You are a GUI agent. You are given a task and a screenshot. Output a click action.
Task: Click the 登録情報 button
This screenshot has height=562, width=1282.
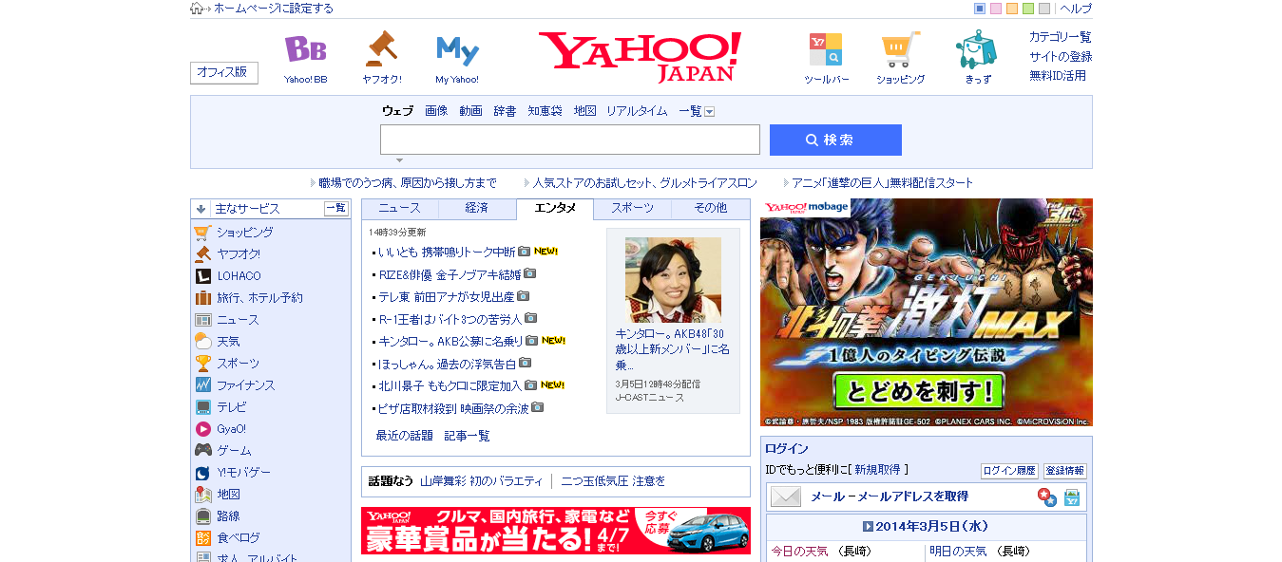(x=1064, y=471)
